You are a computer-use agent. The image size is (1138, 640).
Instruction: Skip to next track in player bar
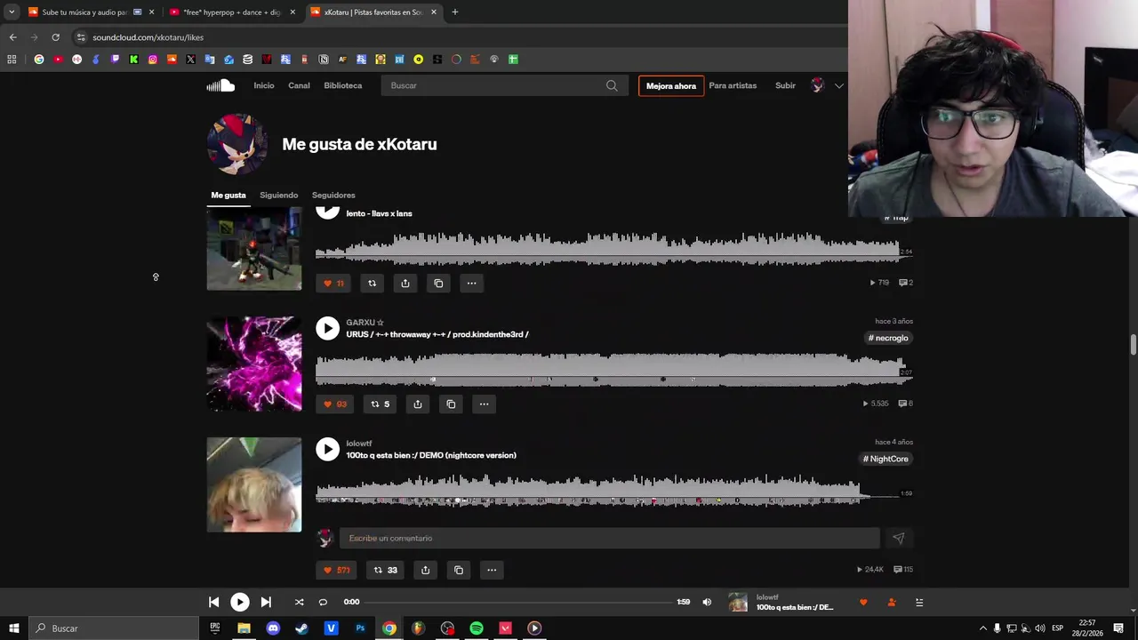click(266, 602)
